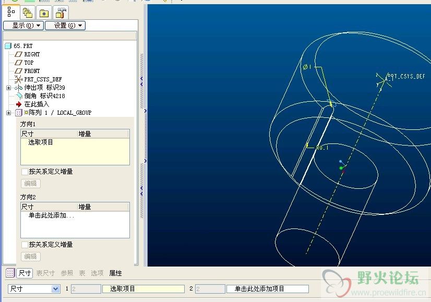Click the Ø1 dimension in viewport

307,67
